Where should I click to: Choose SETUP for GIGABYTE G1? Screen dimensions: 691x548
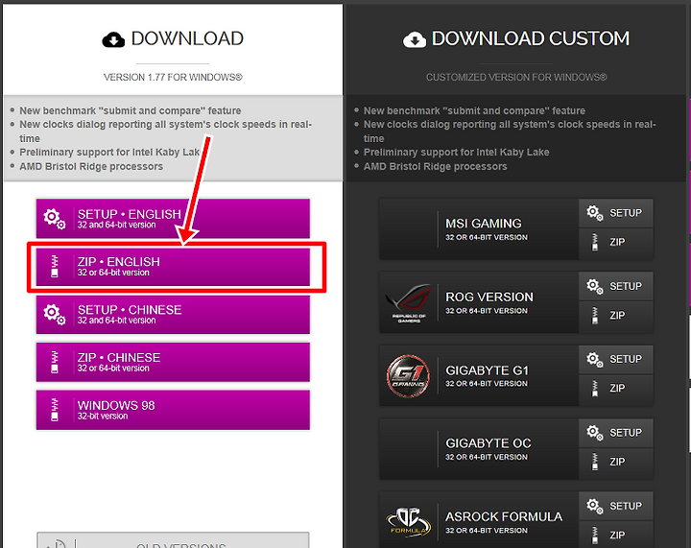(x=616, y=360)
